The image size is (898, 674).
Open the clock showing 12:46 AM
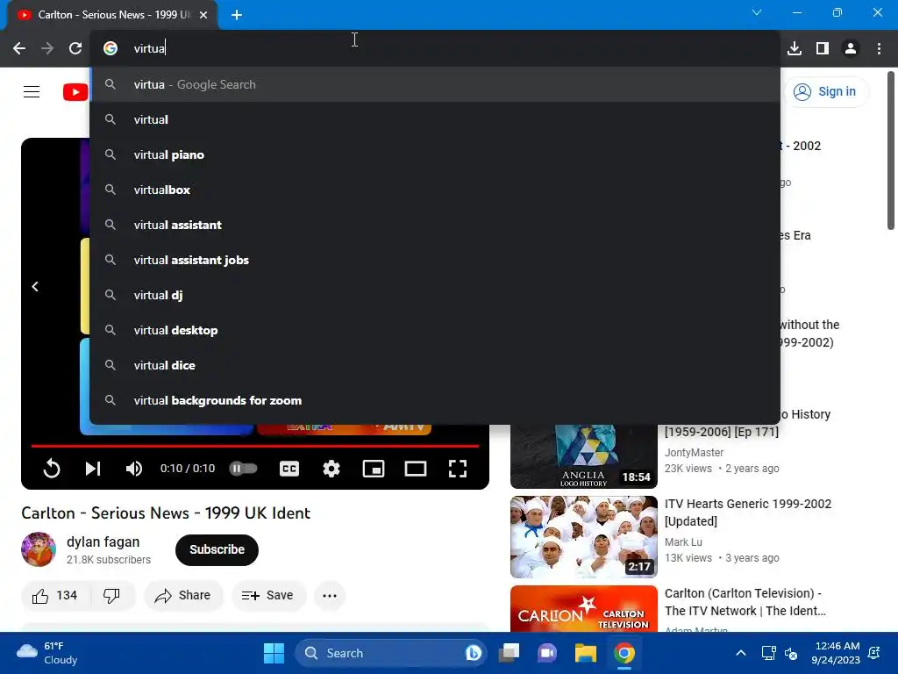click(836, 653)
